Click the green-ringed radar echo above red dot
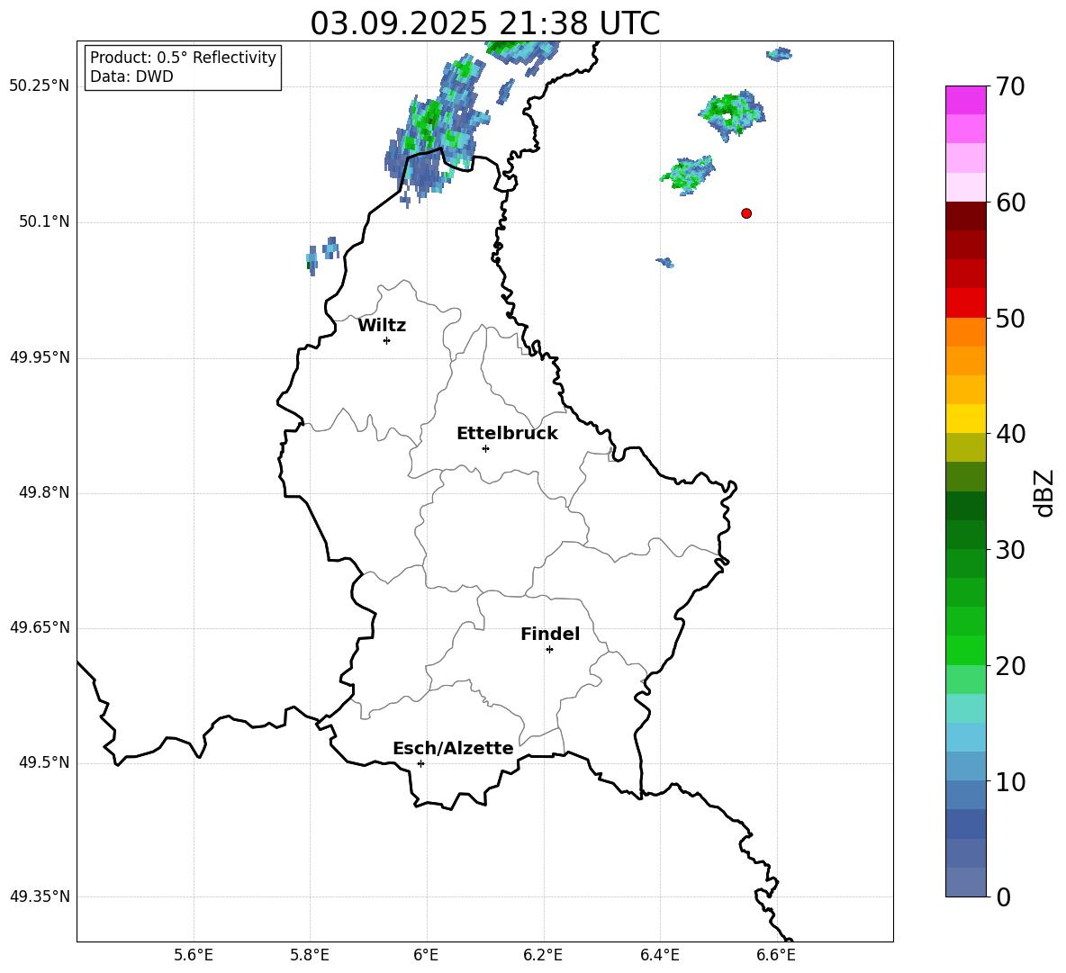 pos(731,115)
